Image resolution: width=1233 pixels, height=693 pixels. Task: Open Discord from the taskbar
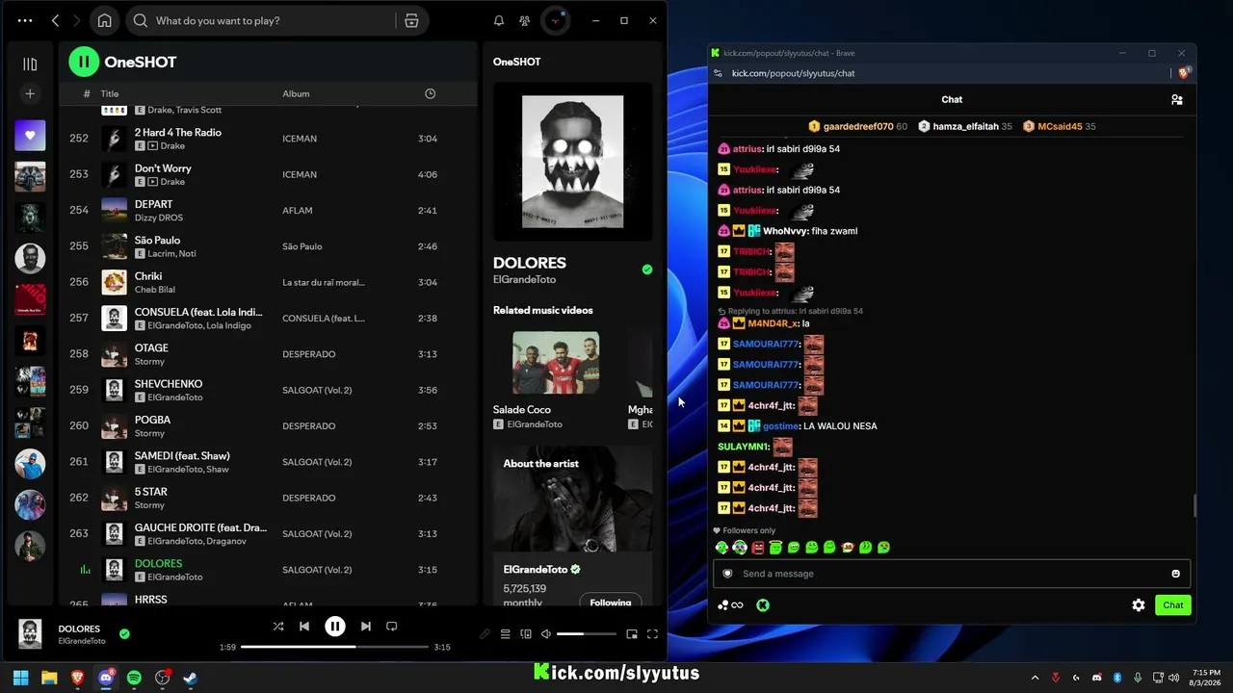pyautogui.click(x=106, y=678)
